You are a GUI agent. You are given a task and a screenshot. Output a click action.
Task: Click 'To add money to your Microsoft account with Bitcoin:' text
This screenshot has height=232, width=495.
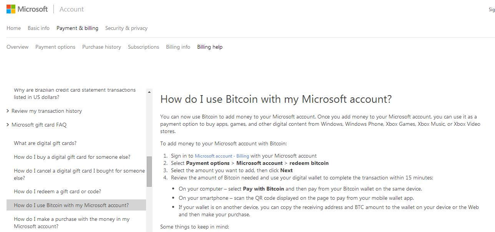click(223, 143)
